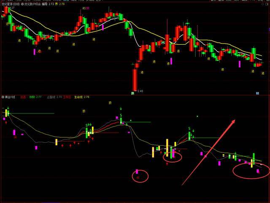
Task: Click the 世纪星源(日线) stock title
Action: pos(11,4)
